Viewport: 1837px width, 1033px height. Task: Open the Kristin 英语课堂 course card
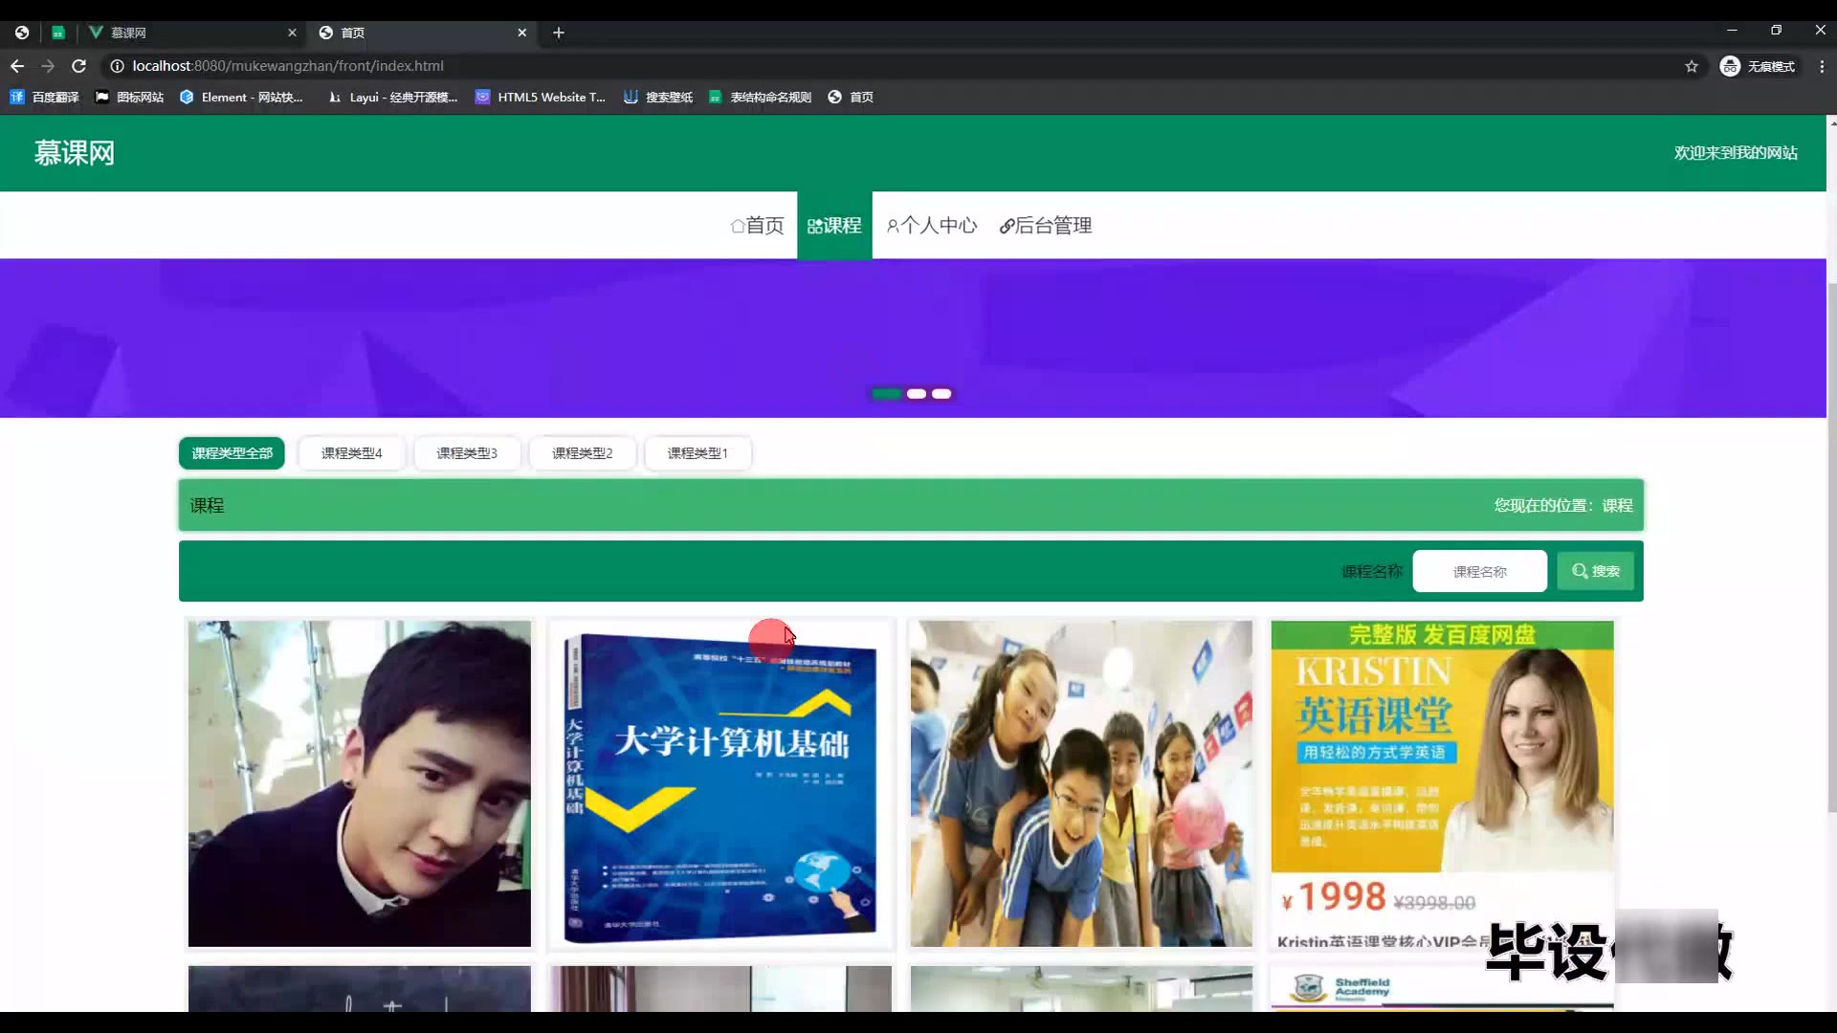coord(1442,784)
